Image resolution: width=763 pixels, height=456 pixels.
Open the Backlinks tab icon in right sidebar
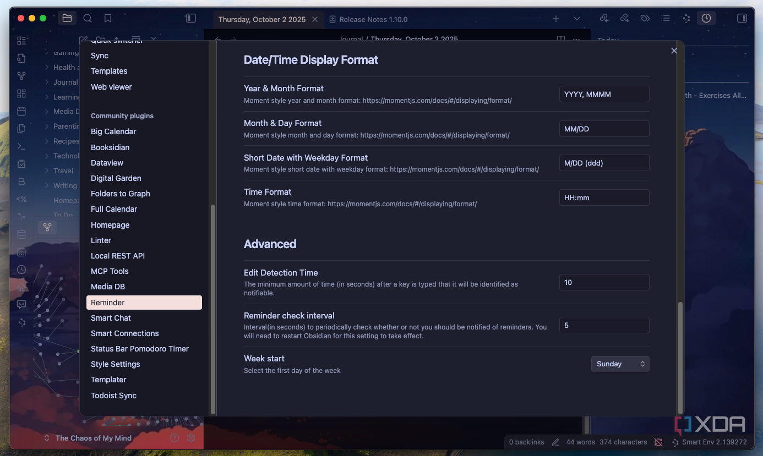point(604,18)
